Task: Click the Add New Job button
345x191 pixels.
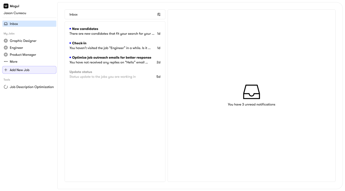Action: (29, 70)
